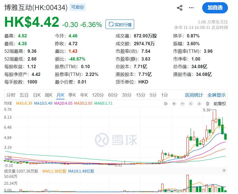238x194 pixels.
Task: Click the tallest red volume bar
Action: point(188,183)
